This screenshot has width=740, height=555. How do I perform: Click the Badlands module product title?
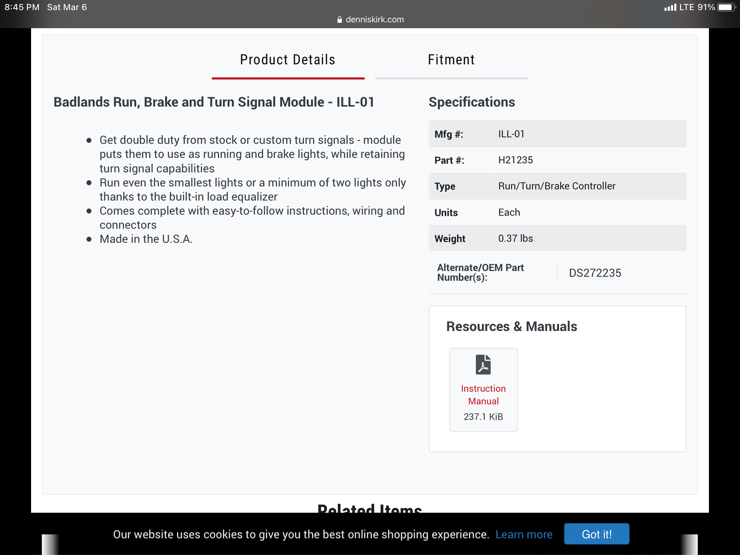(214, 102)
